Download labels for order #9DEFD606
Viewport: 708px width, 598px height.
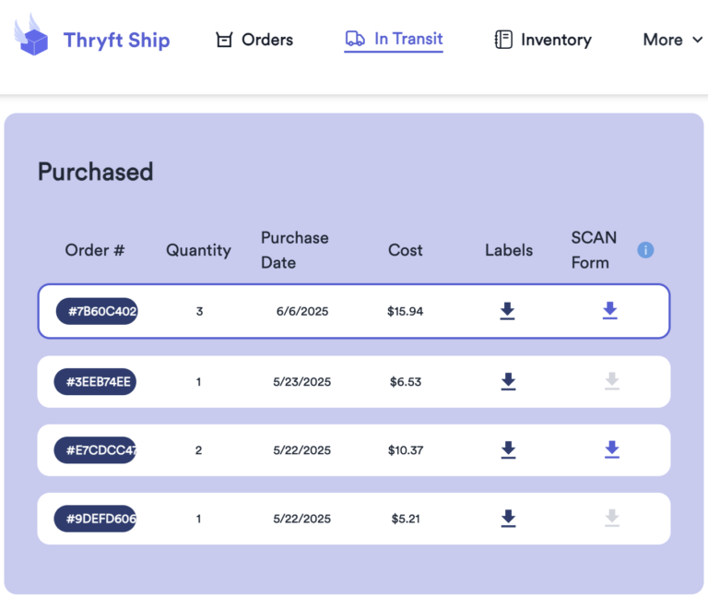[509, 519]
